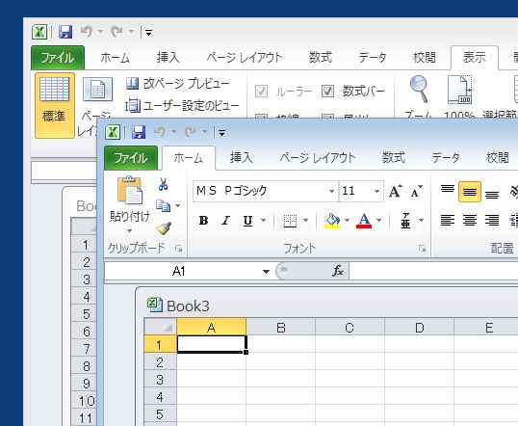Click the fx insert function button
Image resolution: width=518 pixels, height=426 pixels.
click(338, 271)
